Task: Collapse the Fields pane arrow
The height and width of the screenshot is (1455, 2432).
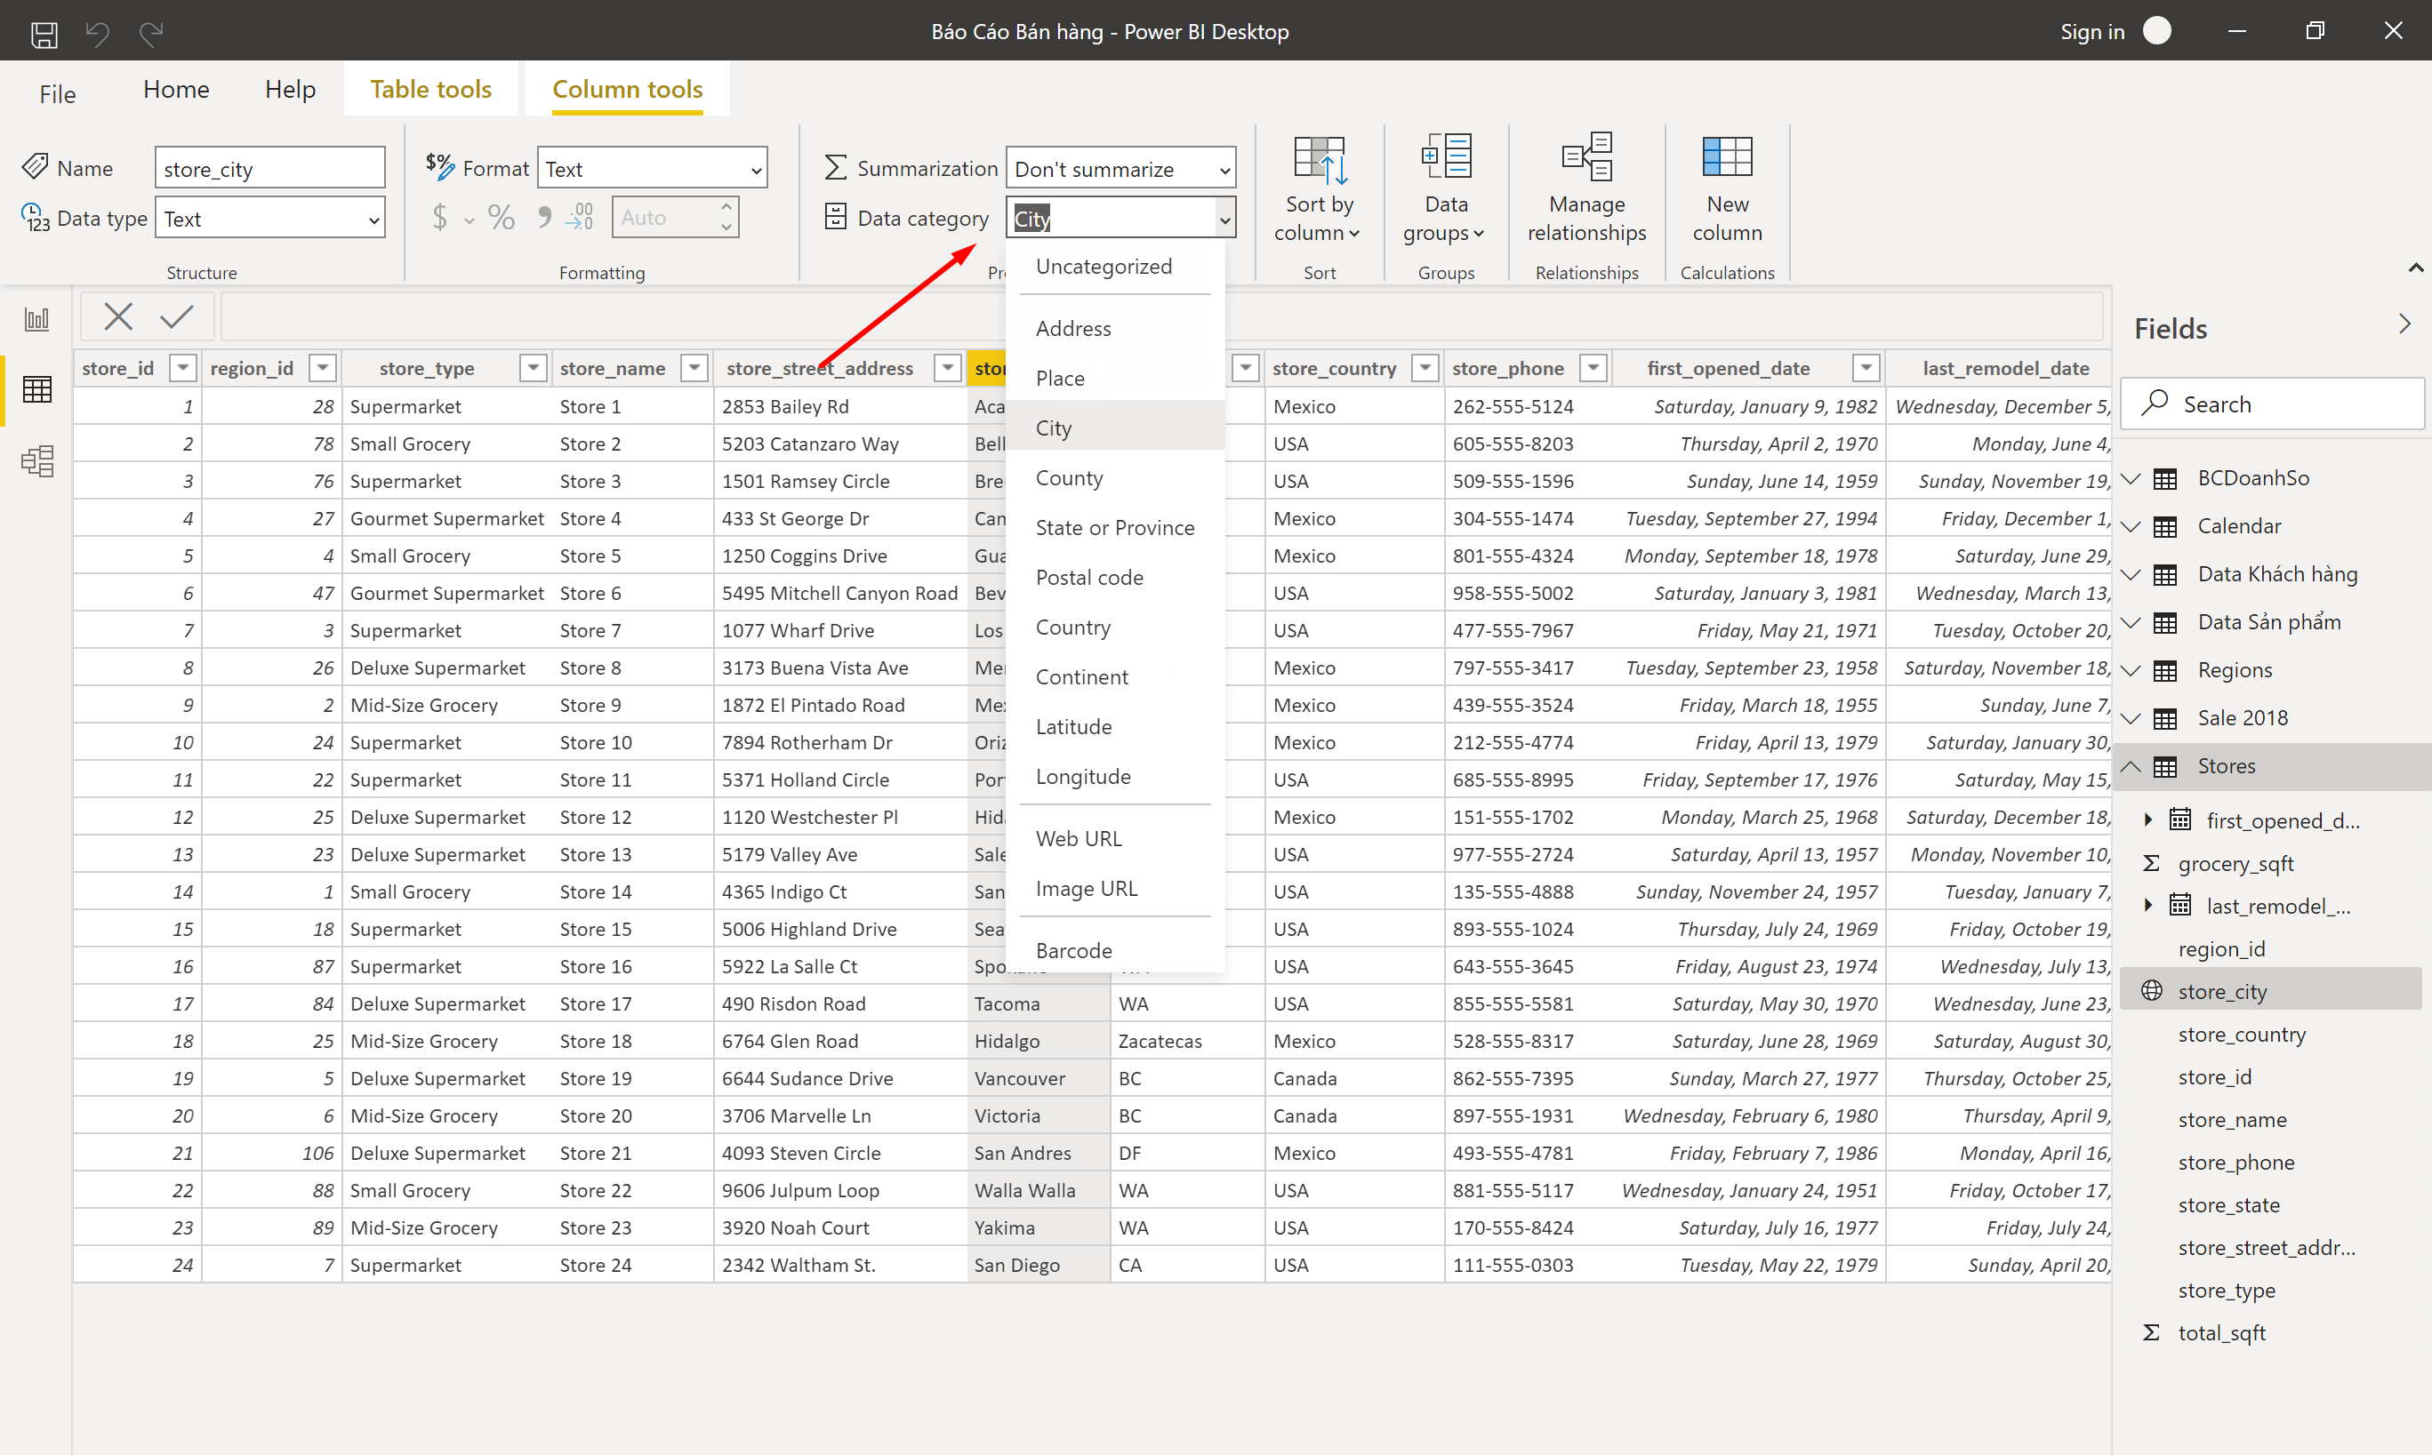Action: 2404,324
